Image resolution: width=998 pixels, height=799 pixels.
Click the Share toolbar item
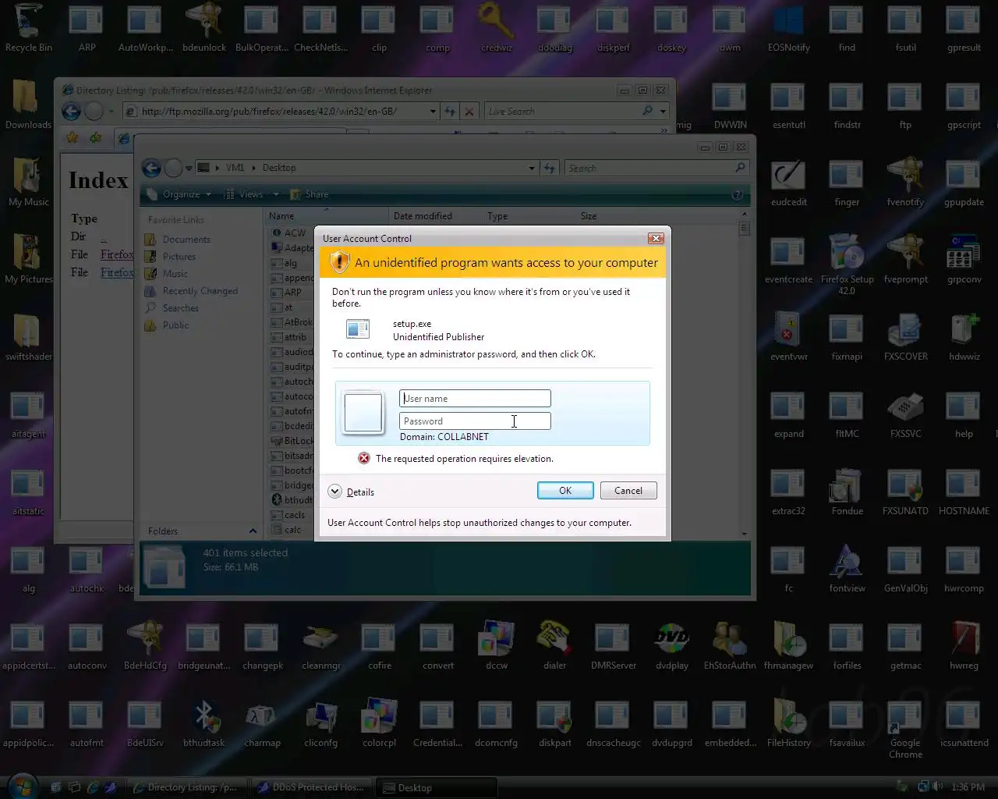tap(309, 194)
